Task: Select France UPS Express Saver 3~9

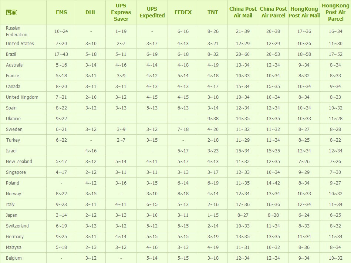Action: coord(121,76)
